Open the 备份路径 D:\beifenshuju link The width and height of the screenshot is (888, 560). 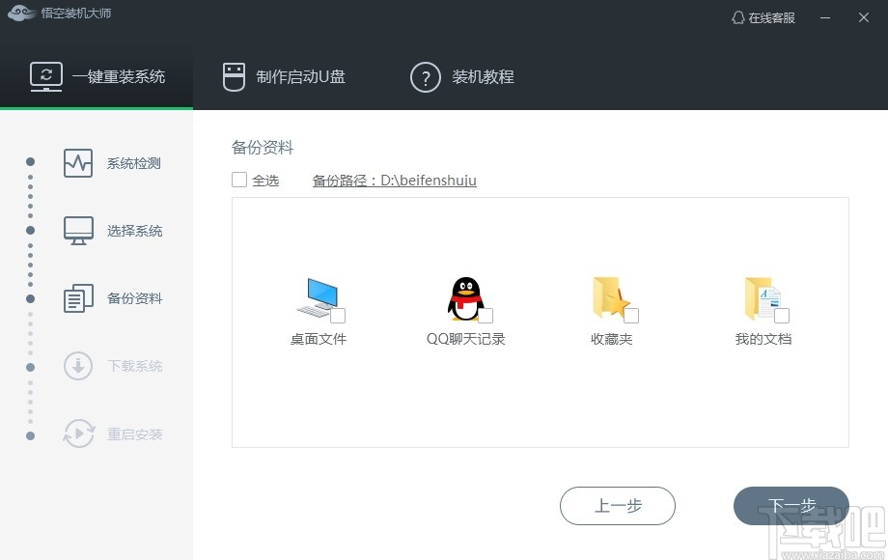[394, 180]
